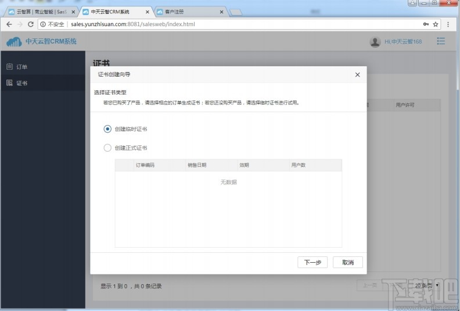Switch to the 云智算 商业智能 tab
Viewport: 460px width, 311px height.
(x=41, y=12)
